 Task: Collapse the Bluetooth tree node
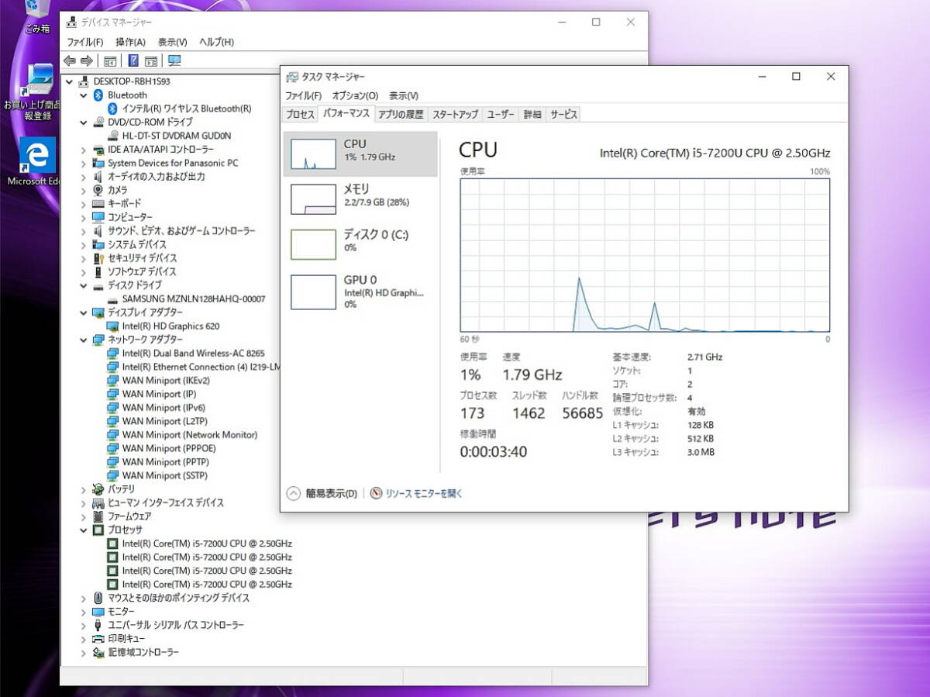(x=84, y=95)
